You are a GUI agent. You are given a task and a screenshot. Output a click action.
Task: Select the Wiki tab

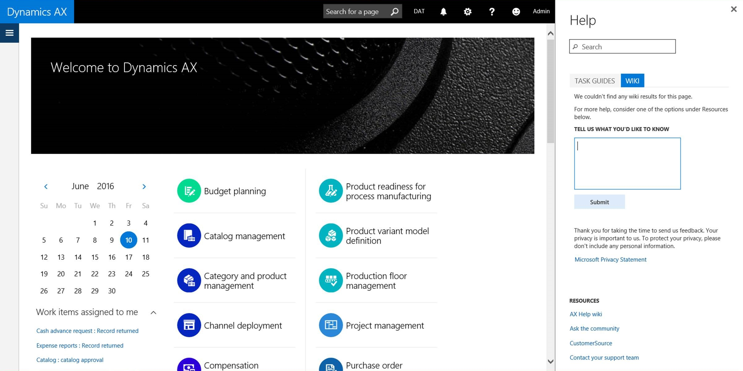632,81
